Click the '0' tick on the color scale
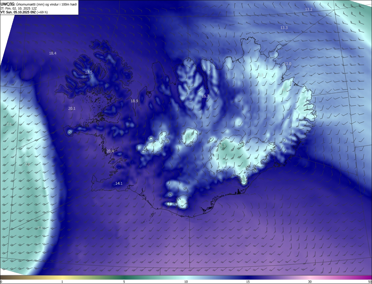 (1, 282)
